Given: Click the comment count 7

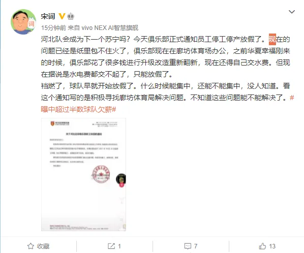Looking at the screenshot, I should coord(196,246).
